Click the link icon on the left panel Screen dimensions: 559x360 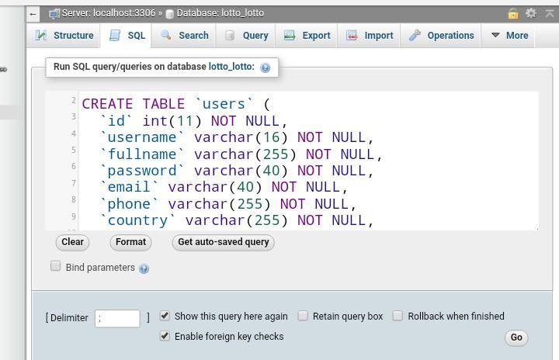[x=3, y=70]
